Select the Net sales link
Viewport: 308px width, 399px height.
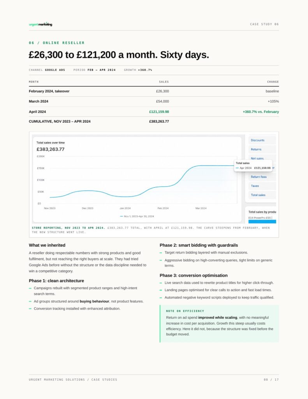click(257, 158)
